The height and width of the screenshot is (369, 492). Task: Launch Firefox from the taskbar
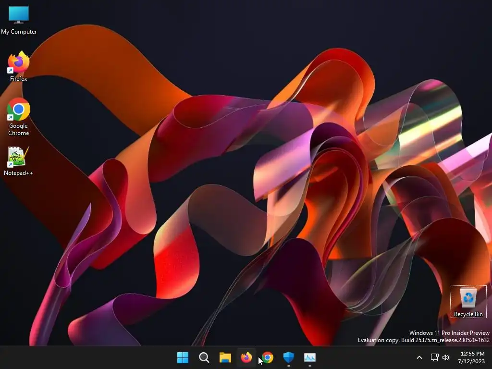[246, 357]
